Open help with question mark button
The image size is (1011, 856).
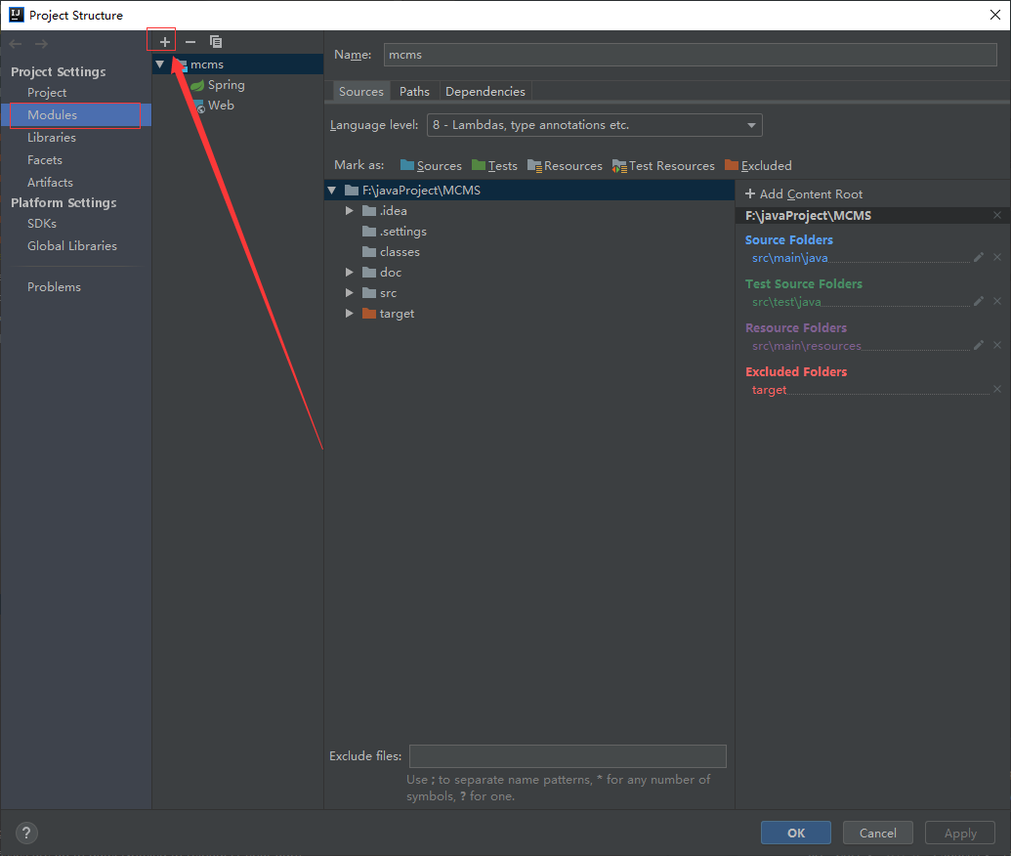click(x=26, y=833)
